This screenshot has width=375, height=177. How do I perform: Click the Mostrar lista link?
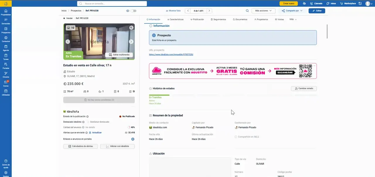(173, 11)
